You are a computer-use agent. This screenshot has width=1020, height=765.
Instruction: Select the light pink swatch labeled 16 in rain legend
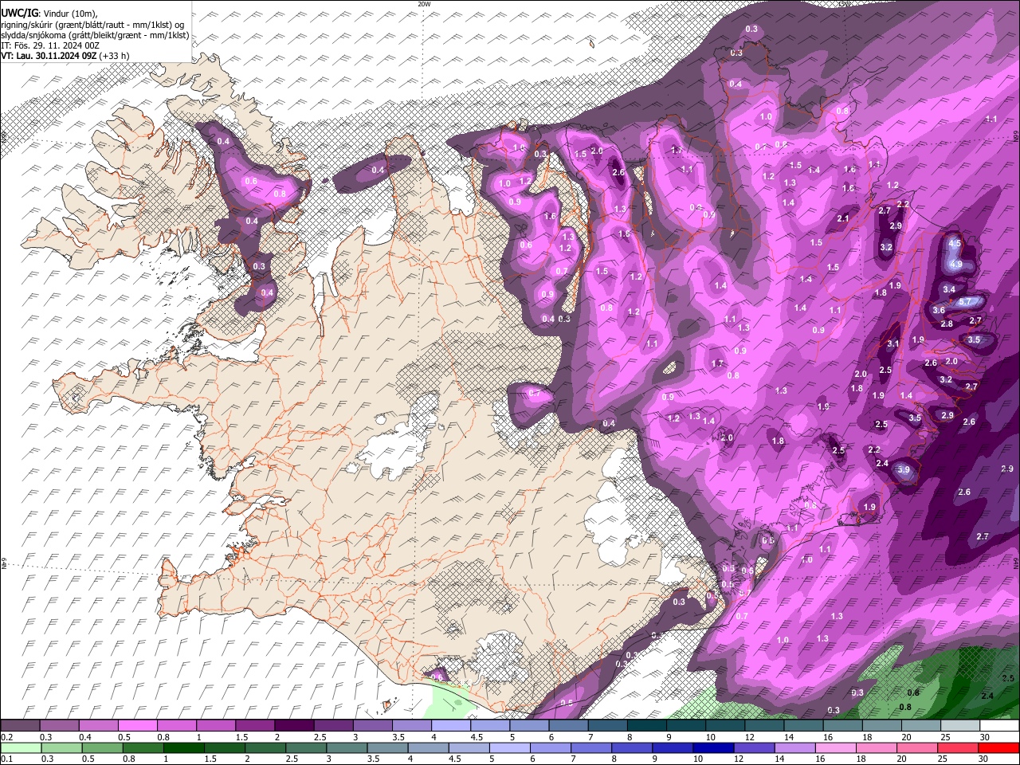coord(835,747)
